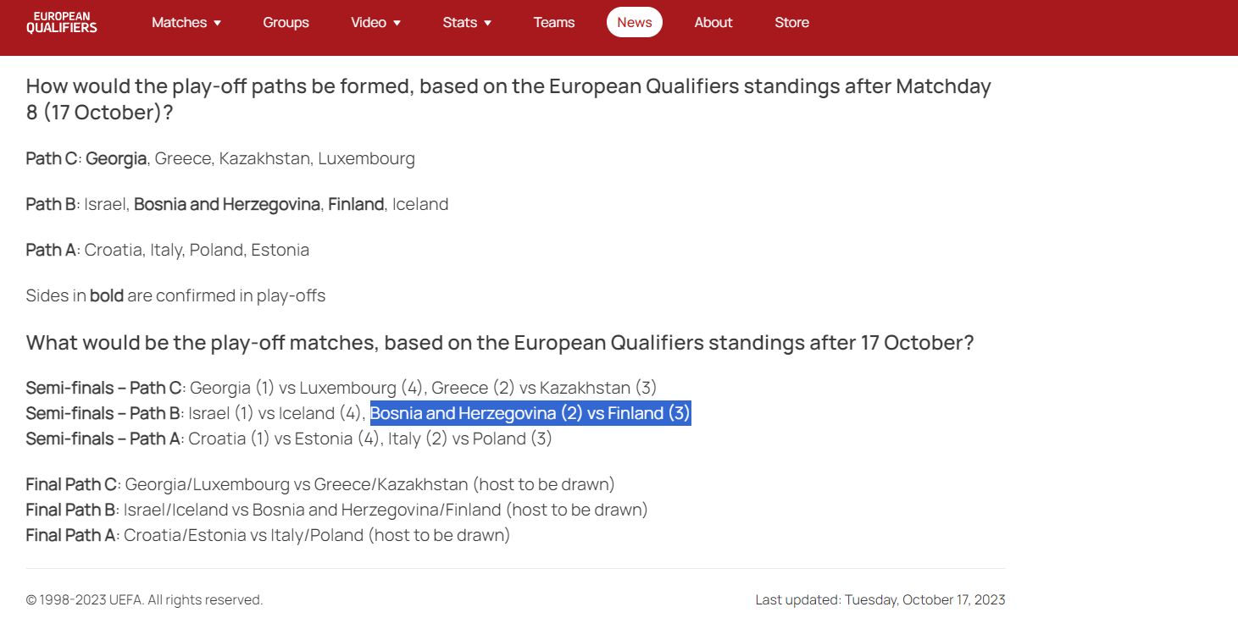
Task: Open the Video dropdown menu
Action: tap(376, 23)
